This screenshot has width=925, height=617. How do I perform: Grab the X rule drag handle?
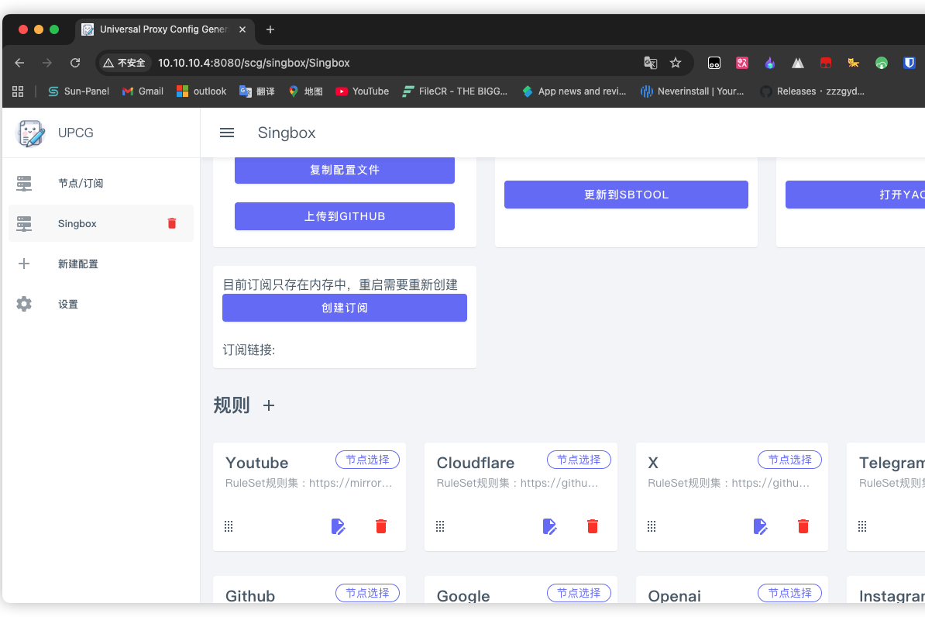tap(652, 526)
